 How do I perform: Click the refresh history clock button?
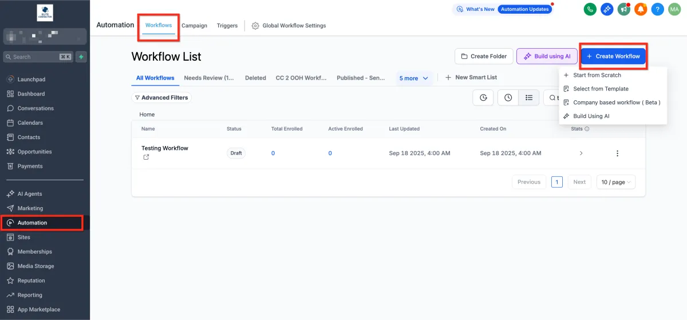(483, 98)
